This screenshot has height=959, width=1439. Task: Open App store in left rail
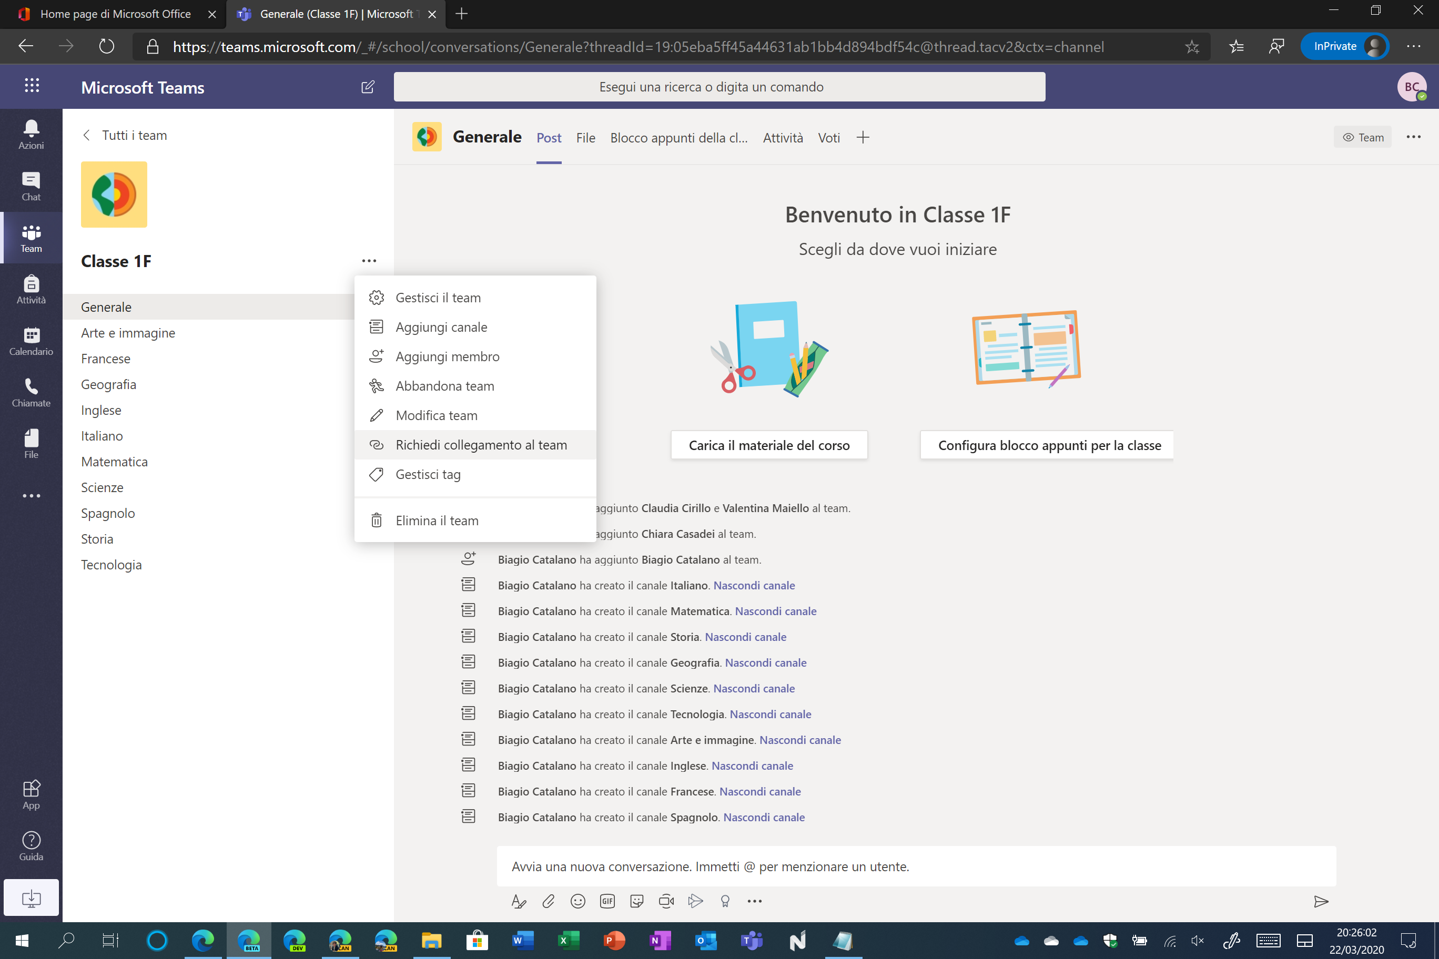pos(31,794)
